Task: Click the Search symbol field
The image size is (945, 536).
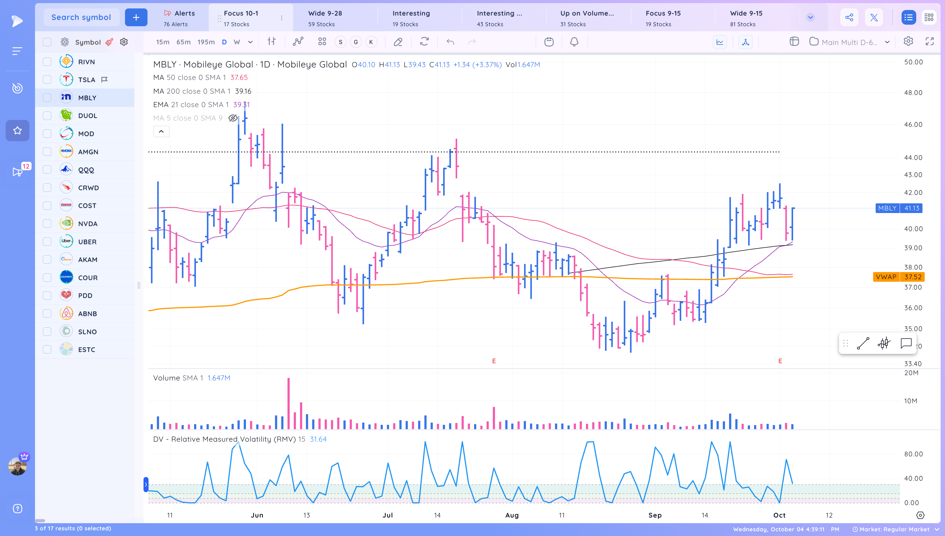Action: [x=81, y=17]
